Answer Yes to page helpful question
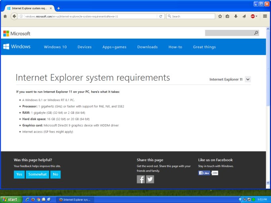The height and width of the screenshot is (203, 271). 19,174
